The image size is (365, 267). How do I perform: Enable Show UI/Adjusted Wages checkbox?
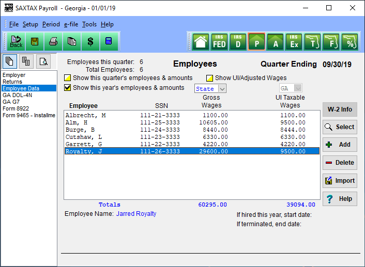click(209, 78)
